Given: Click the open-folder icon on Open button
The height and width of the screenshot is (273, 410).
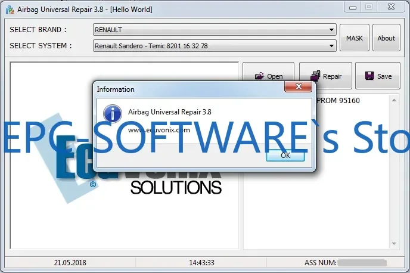Looking at the screenshot, I should pyautogui.click(x=259, y=76).
